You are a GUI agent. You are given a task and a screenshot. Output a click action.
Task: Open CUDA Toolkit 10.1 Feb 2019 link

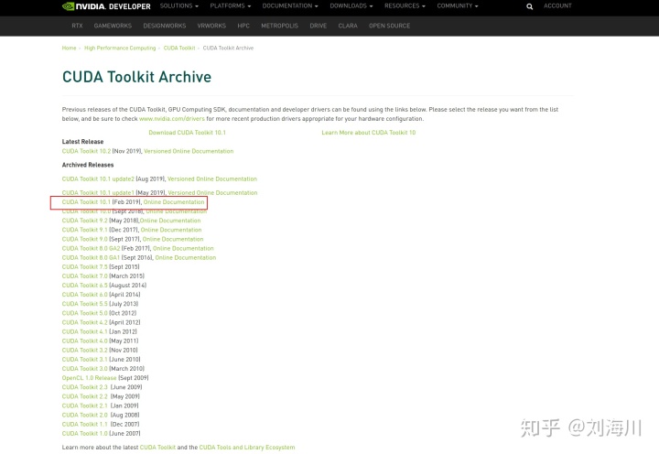tap(86, 202)
